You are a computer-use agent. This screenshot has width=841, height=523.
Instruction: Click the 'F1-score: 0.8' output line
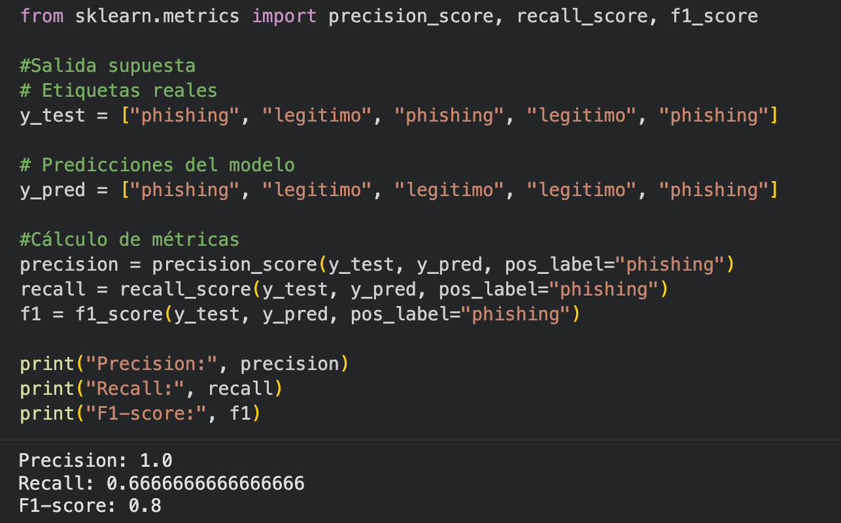click(x=91, y=506)
